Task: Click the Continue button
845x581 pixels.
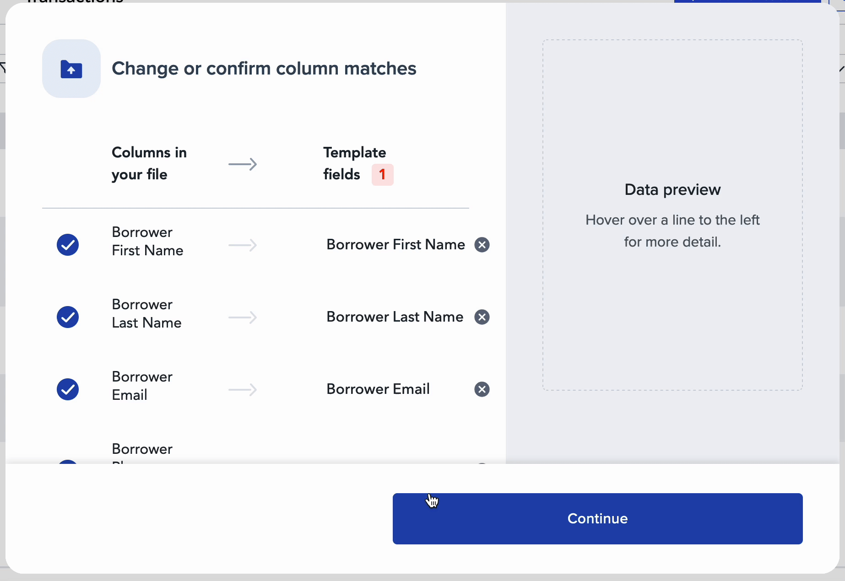Action: tap(597, 518)
